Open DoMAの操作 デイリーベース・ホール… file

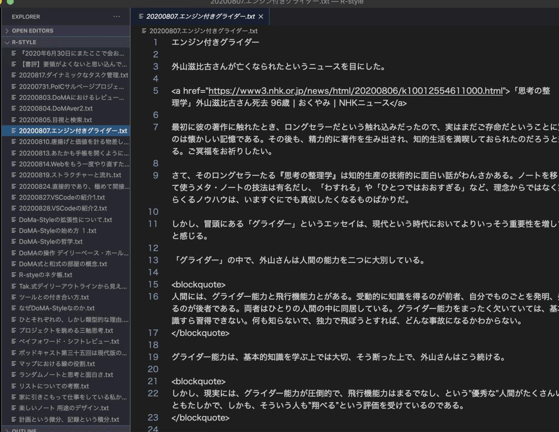click(x=66, y=253)
